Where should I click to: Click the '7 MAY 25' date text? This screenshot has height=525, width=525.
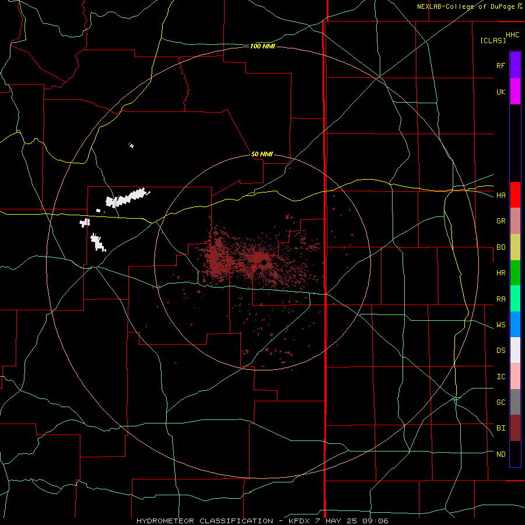[x=336, y=521]
